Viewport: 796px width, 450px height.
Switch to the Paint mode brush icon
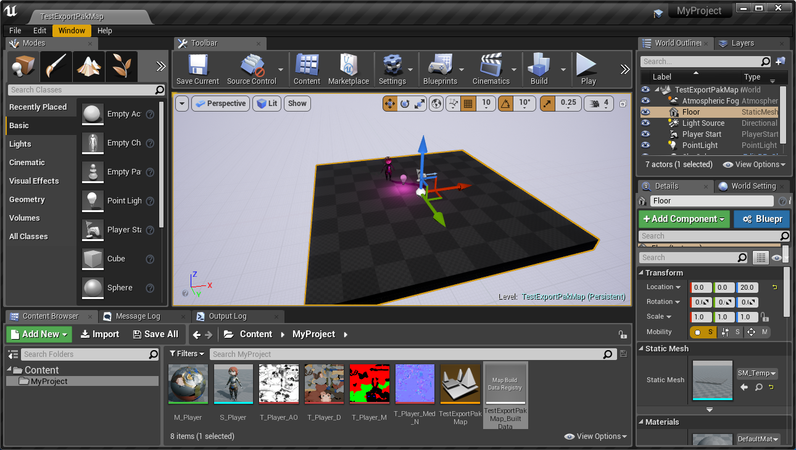pos(56,67)
